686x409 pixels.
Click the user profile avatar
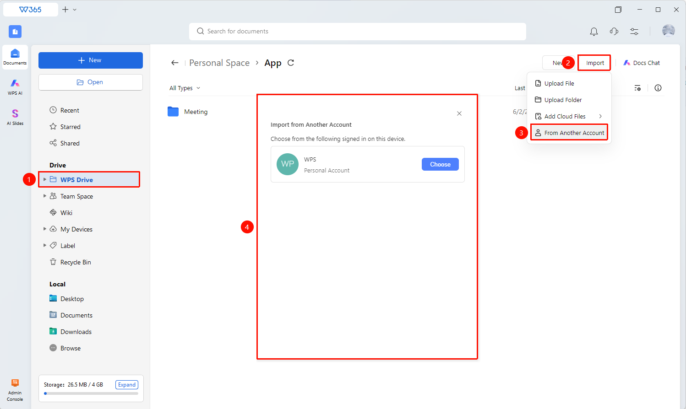[x=669, y=31]
